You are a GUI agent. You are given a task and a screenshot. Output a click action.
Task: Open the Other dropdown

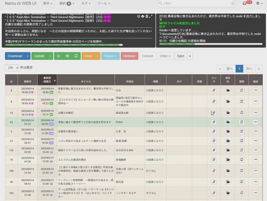(165, 56)
